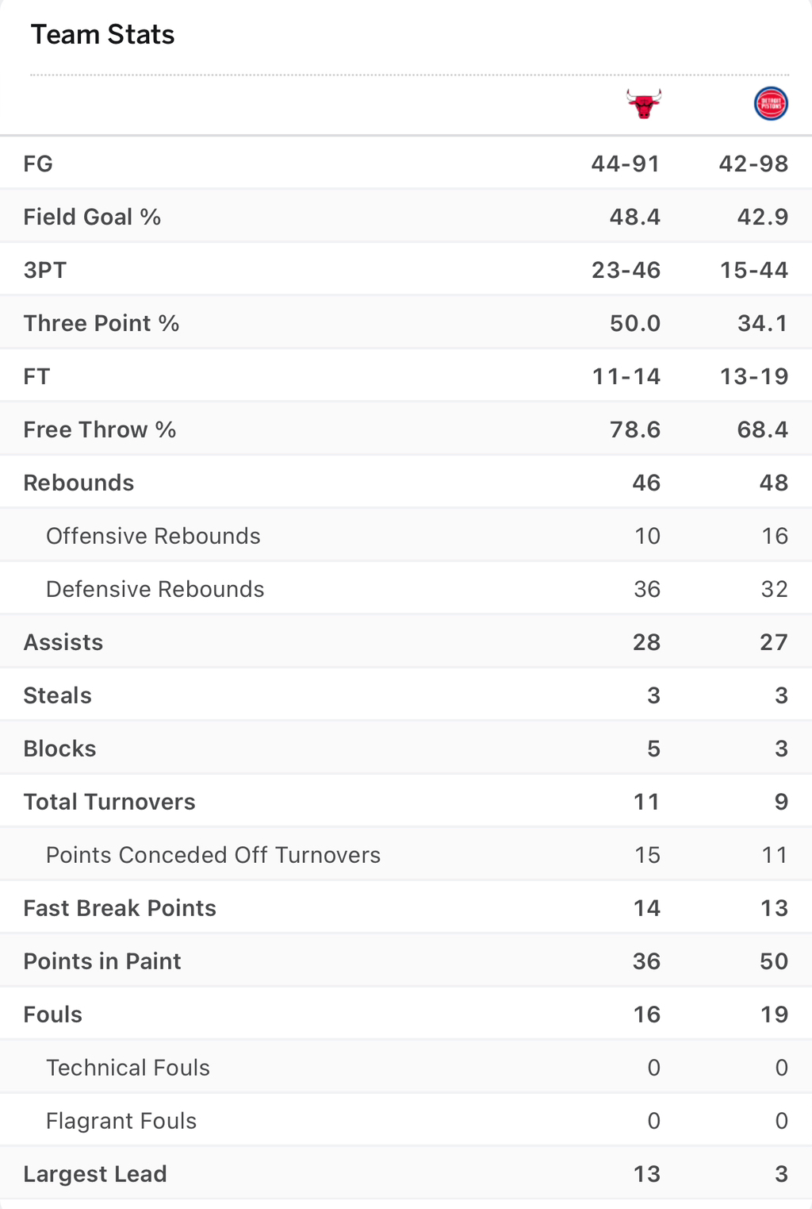Select the Field Goal % row
Viewport: 812px width, 1209px height.
click(406, 216)
